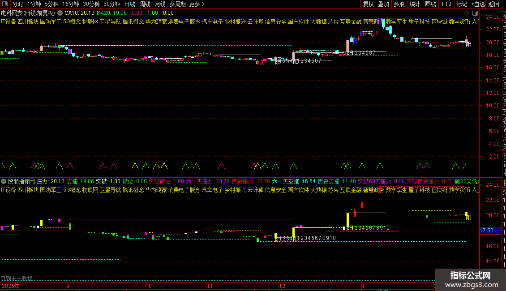Screen dimensions: 506x291
Task: Select the 日线 daily chart tab
Action: 130,4
